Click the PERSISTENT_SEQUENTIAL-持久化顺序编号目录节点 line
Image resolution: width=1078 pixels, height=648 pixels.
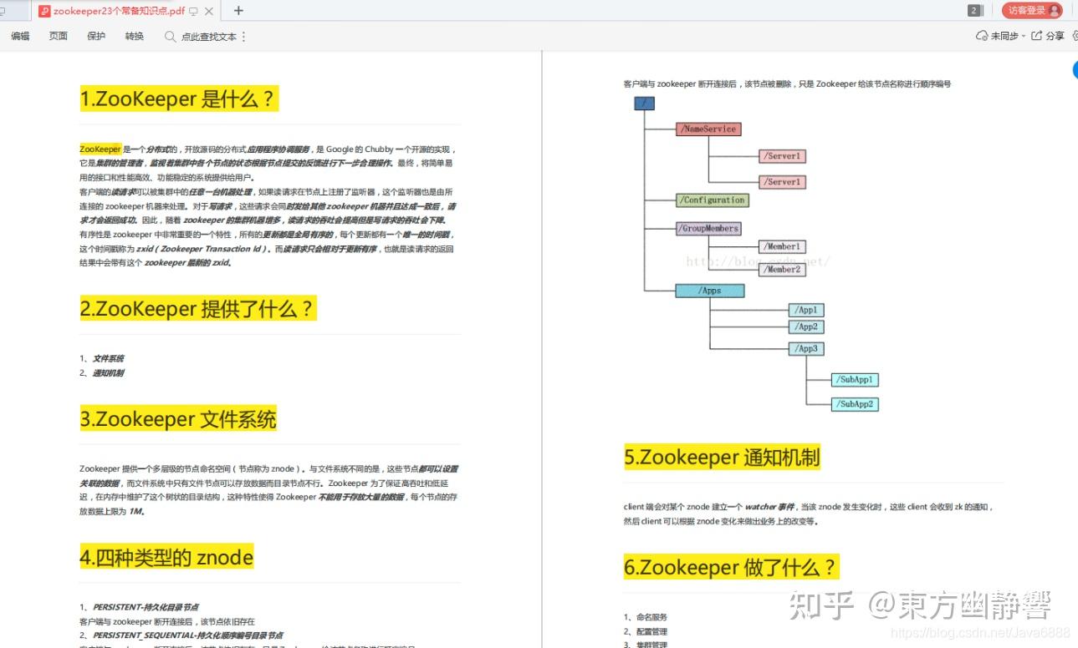tap(181, 635)
